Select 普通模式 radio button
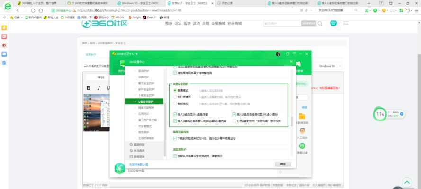 click(x=175, y=91)
